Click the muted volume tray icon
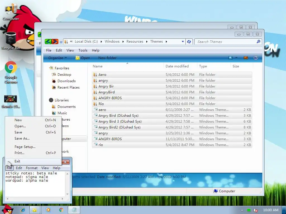286x214 pixels. (256, 210)
